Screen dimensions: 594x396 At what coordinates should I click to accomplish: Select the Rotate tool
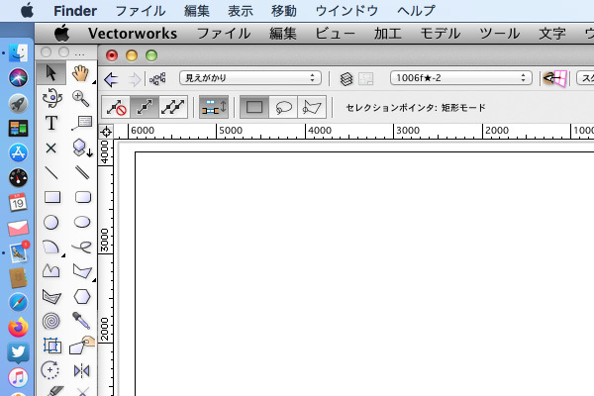[50, 370]
